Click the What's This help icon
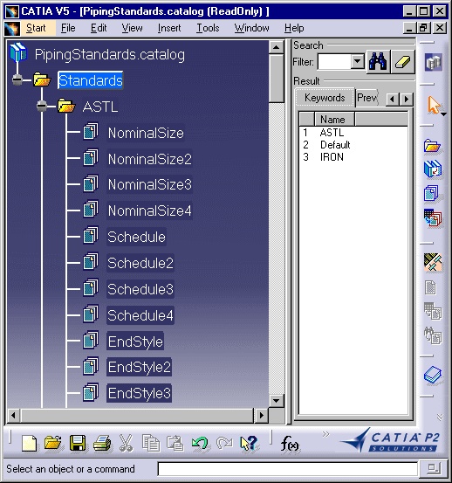The image size is (452, 483). coord(249,444)
